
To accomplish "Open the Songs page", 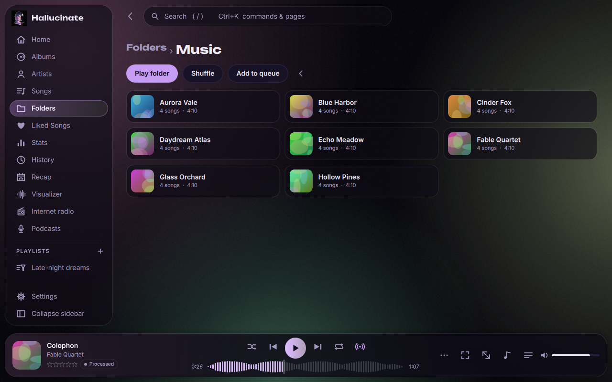I will point(59,91).
